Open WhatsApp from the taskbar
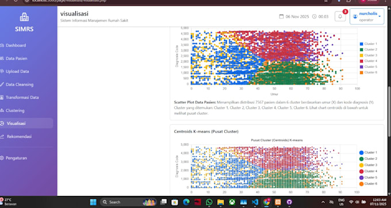 (209, 202)
